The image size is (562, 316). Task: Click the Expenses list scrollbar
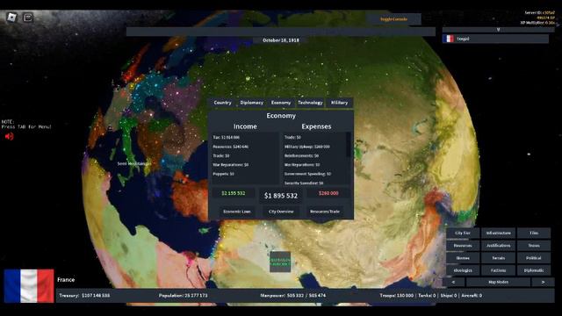pyautogui.click(x=348, y=145)
